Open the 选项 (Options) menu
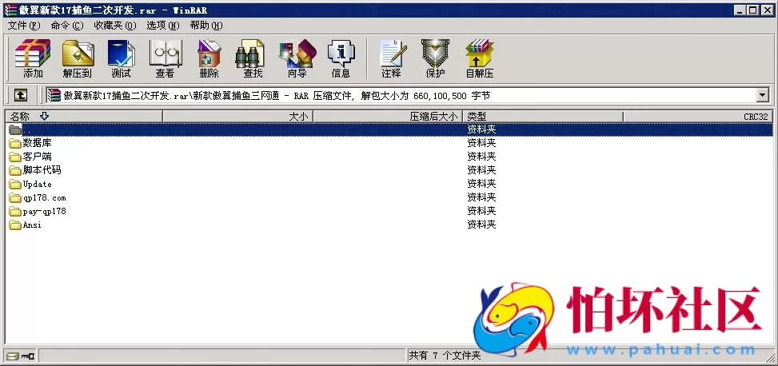778x366 pixels. [x=162, y=26]
